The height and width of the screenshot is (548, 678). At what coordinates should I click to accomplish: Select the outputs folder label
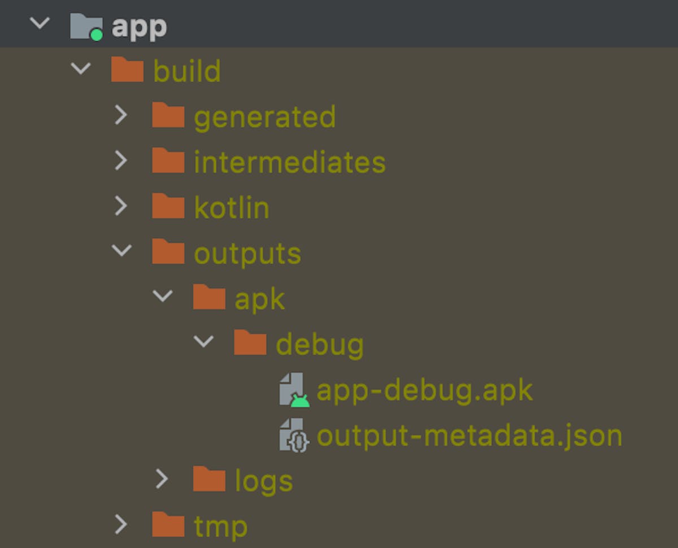pyautogui.click(x=247, y=253)
